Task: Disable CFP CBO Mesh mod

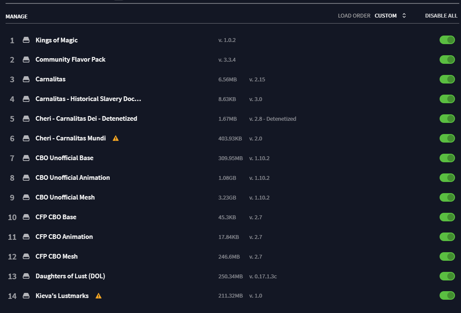Action: tap(447, 256)
